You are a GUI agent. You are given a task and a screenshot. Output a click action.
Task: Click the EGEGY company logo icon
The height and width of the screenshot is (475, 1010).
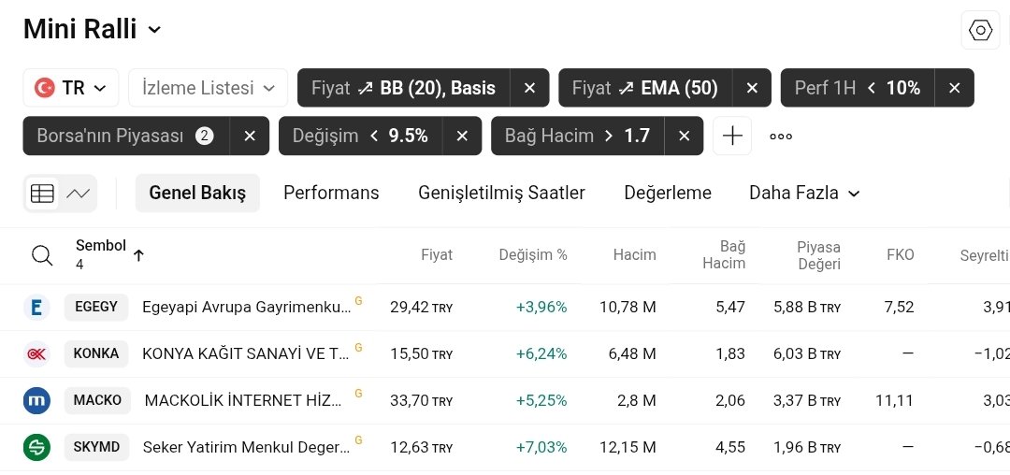click(36, 307)
